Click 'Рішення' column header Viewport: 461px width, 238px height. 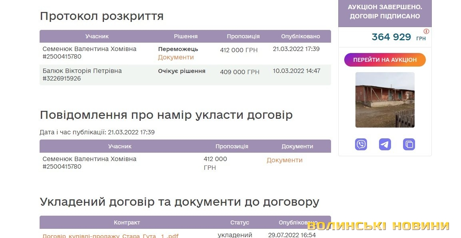coord(186,36)
